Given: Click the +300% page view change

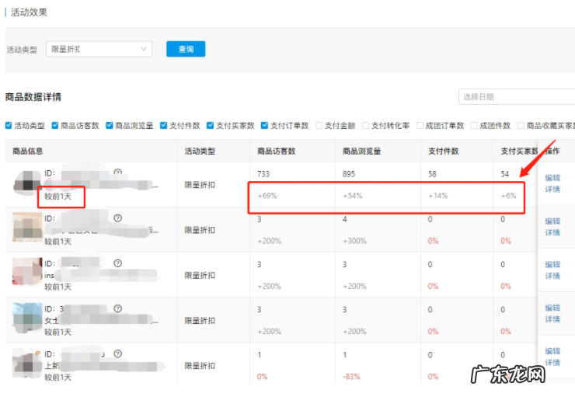Looking at the screenshot, I should pyautogui.click(x=354, y=241).
